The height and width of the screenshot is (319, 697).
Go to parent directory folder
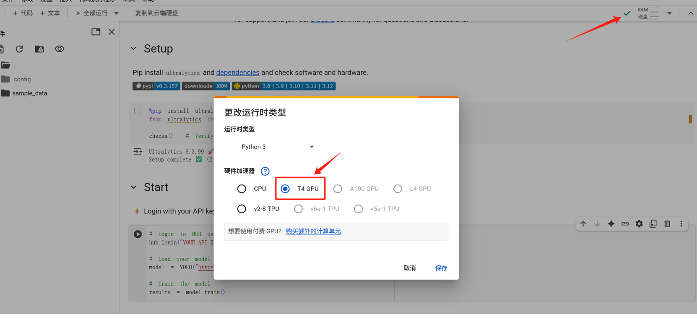point(8,65)
